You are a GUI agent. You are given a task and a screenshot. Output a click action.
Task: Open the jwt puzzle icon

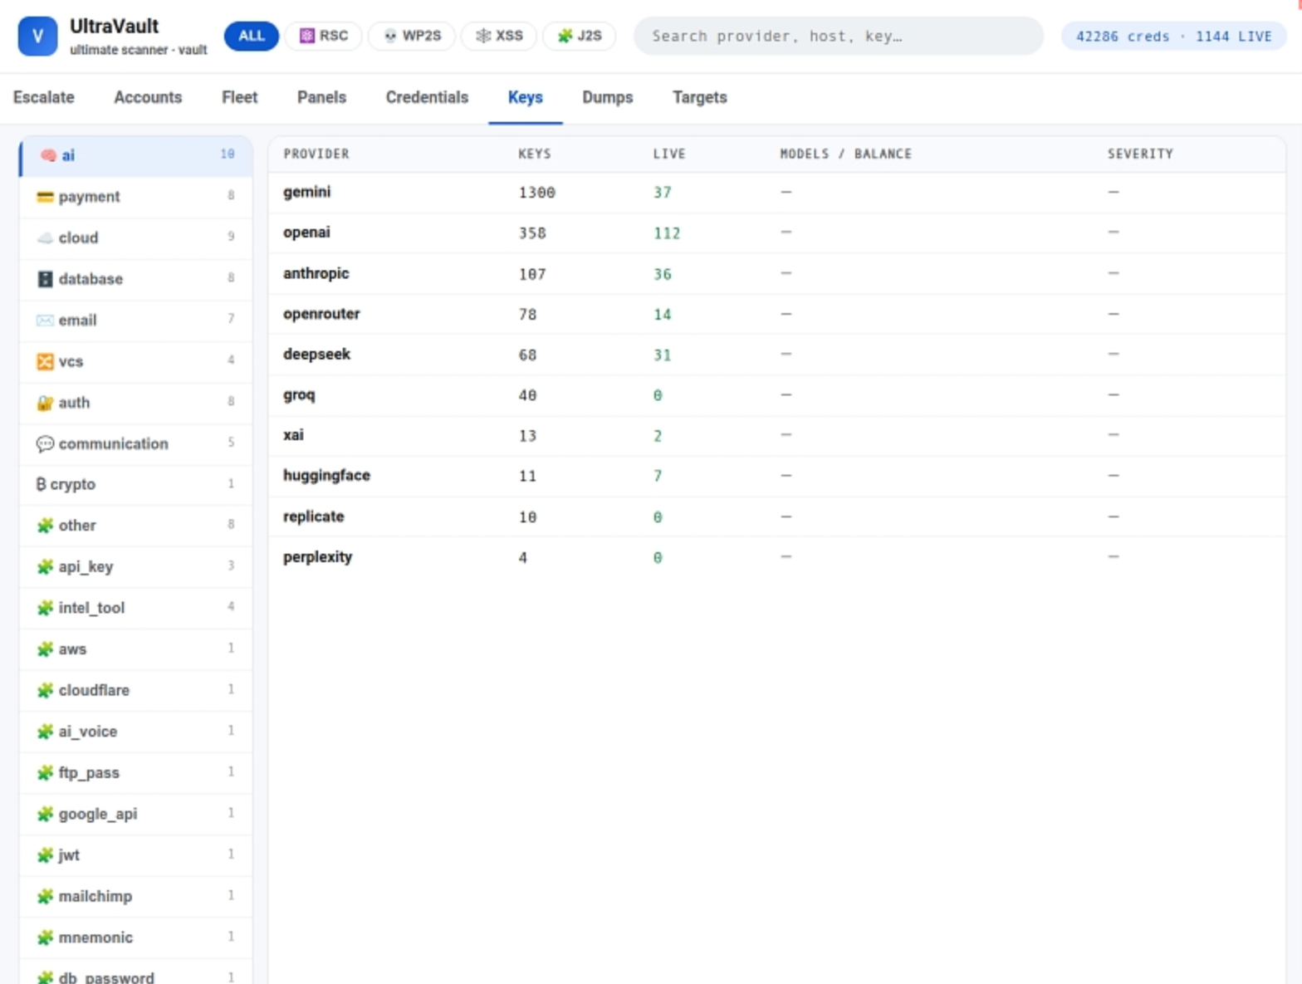pos(45,855)
